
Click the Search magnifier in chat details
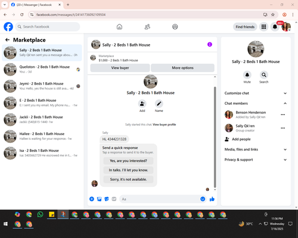[264, 75]
